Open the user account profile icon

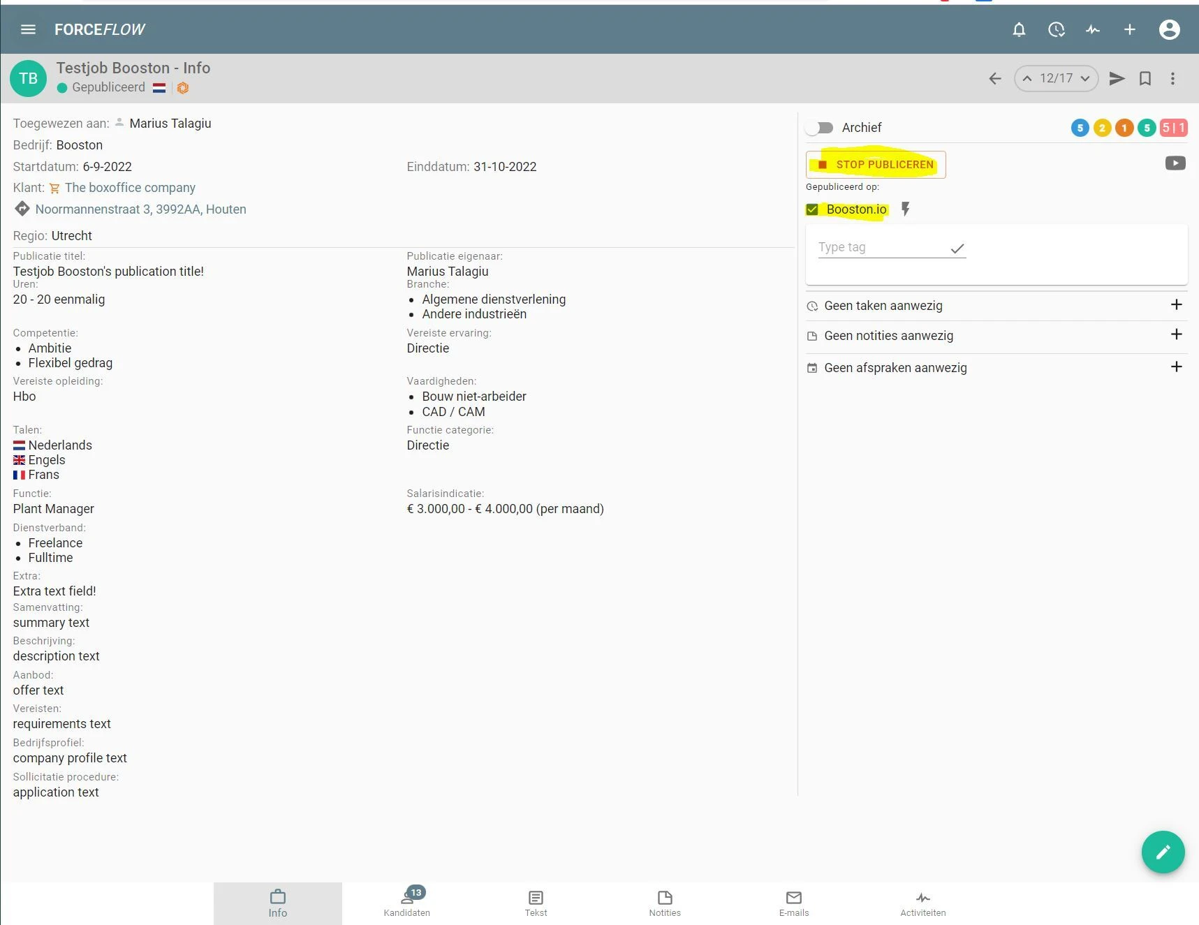click(1169, 29)
